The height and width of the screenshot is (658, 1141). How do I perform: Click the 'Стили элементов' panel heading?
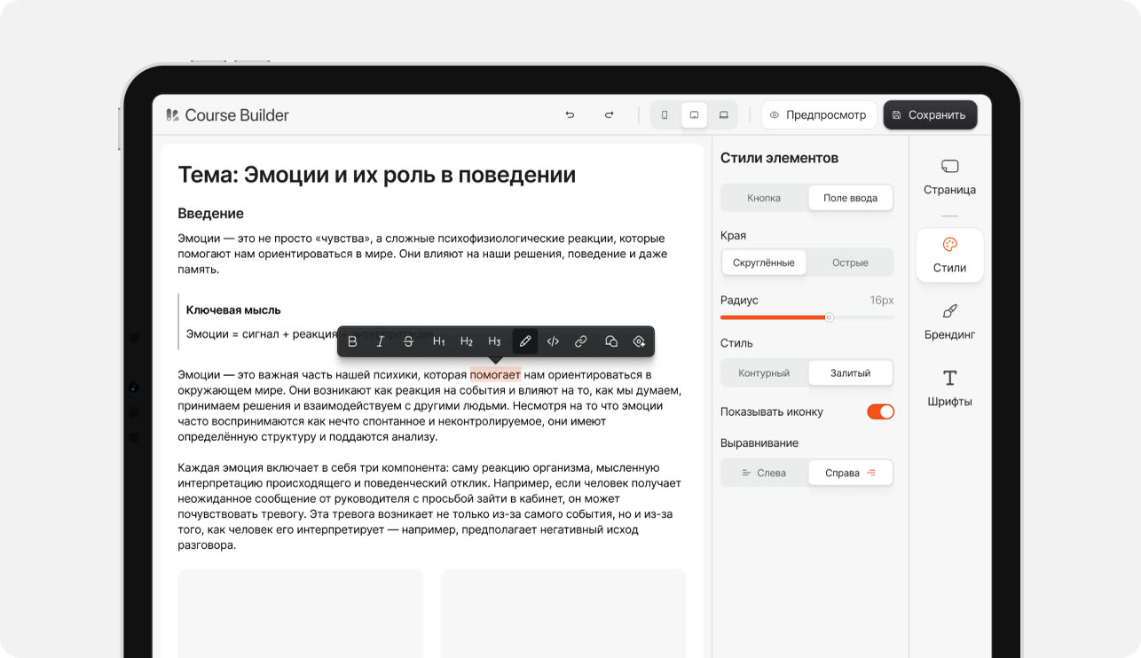click(x=779, y=158)
